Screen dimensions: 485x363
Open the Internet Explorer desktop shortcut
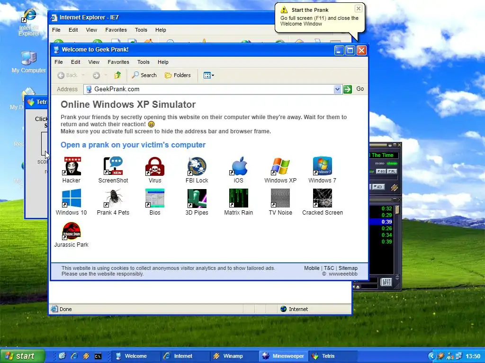[29, 22]
